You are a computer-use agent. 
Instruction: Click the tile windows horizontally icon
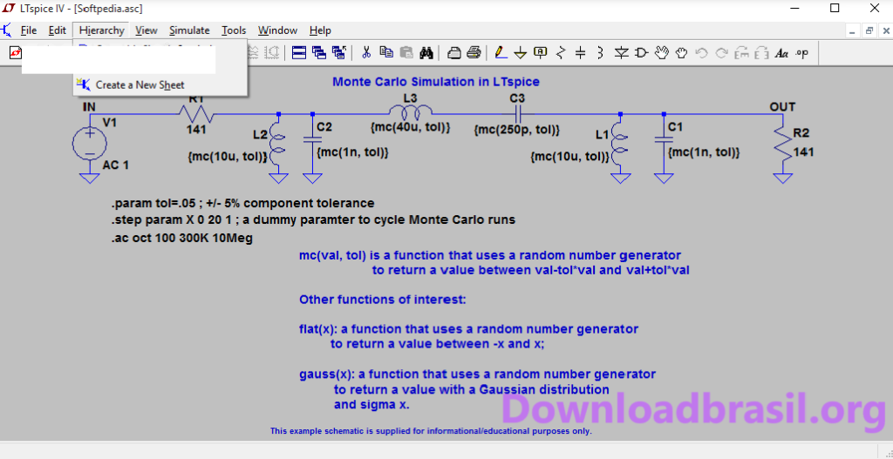tap(299, 53)
